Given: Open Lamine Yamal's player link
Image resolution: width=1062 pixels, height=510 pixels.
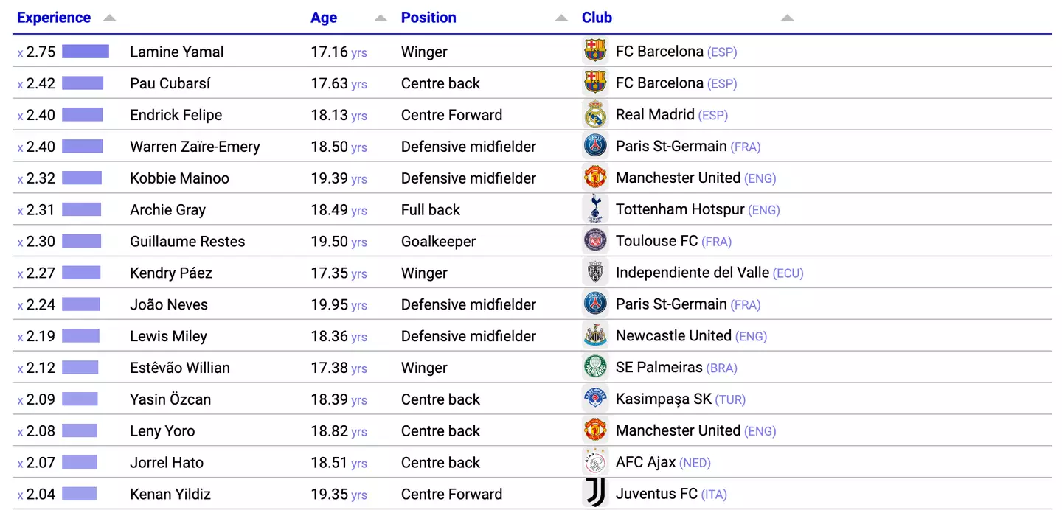Looking at the screenshot, I should pyautogui.click(x=177, y=52).
